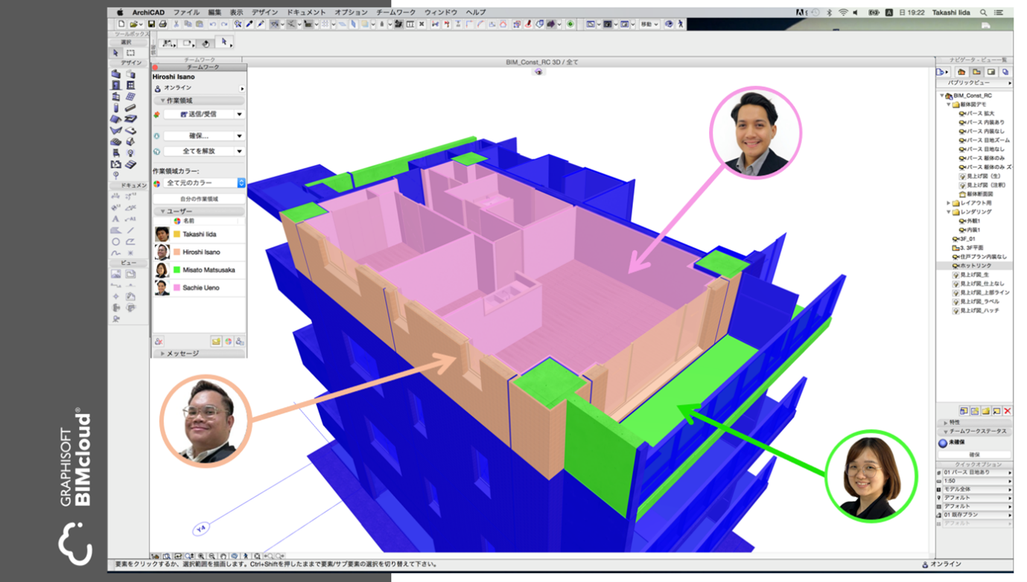Viewport: 1027px width, 582px height.
Task: Click the green color swatch for Misato Matsusaka
Action: [177, 270]
